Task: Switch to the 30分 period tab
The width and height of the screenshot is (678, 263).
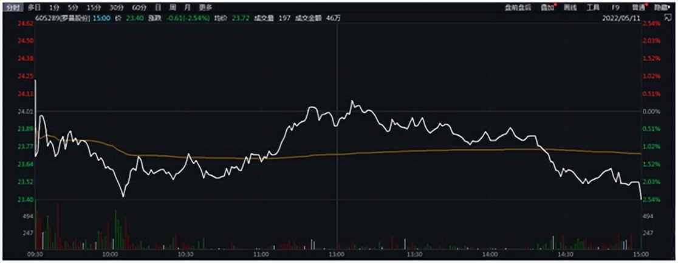Action: click(116, 7)
